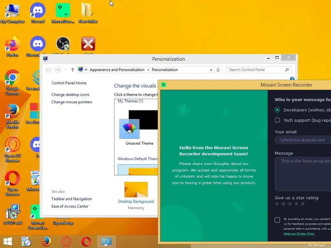The image size is (331, 248).
Task: Launch Firefox desktop shortcut
Action: [x=13, y=46]
